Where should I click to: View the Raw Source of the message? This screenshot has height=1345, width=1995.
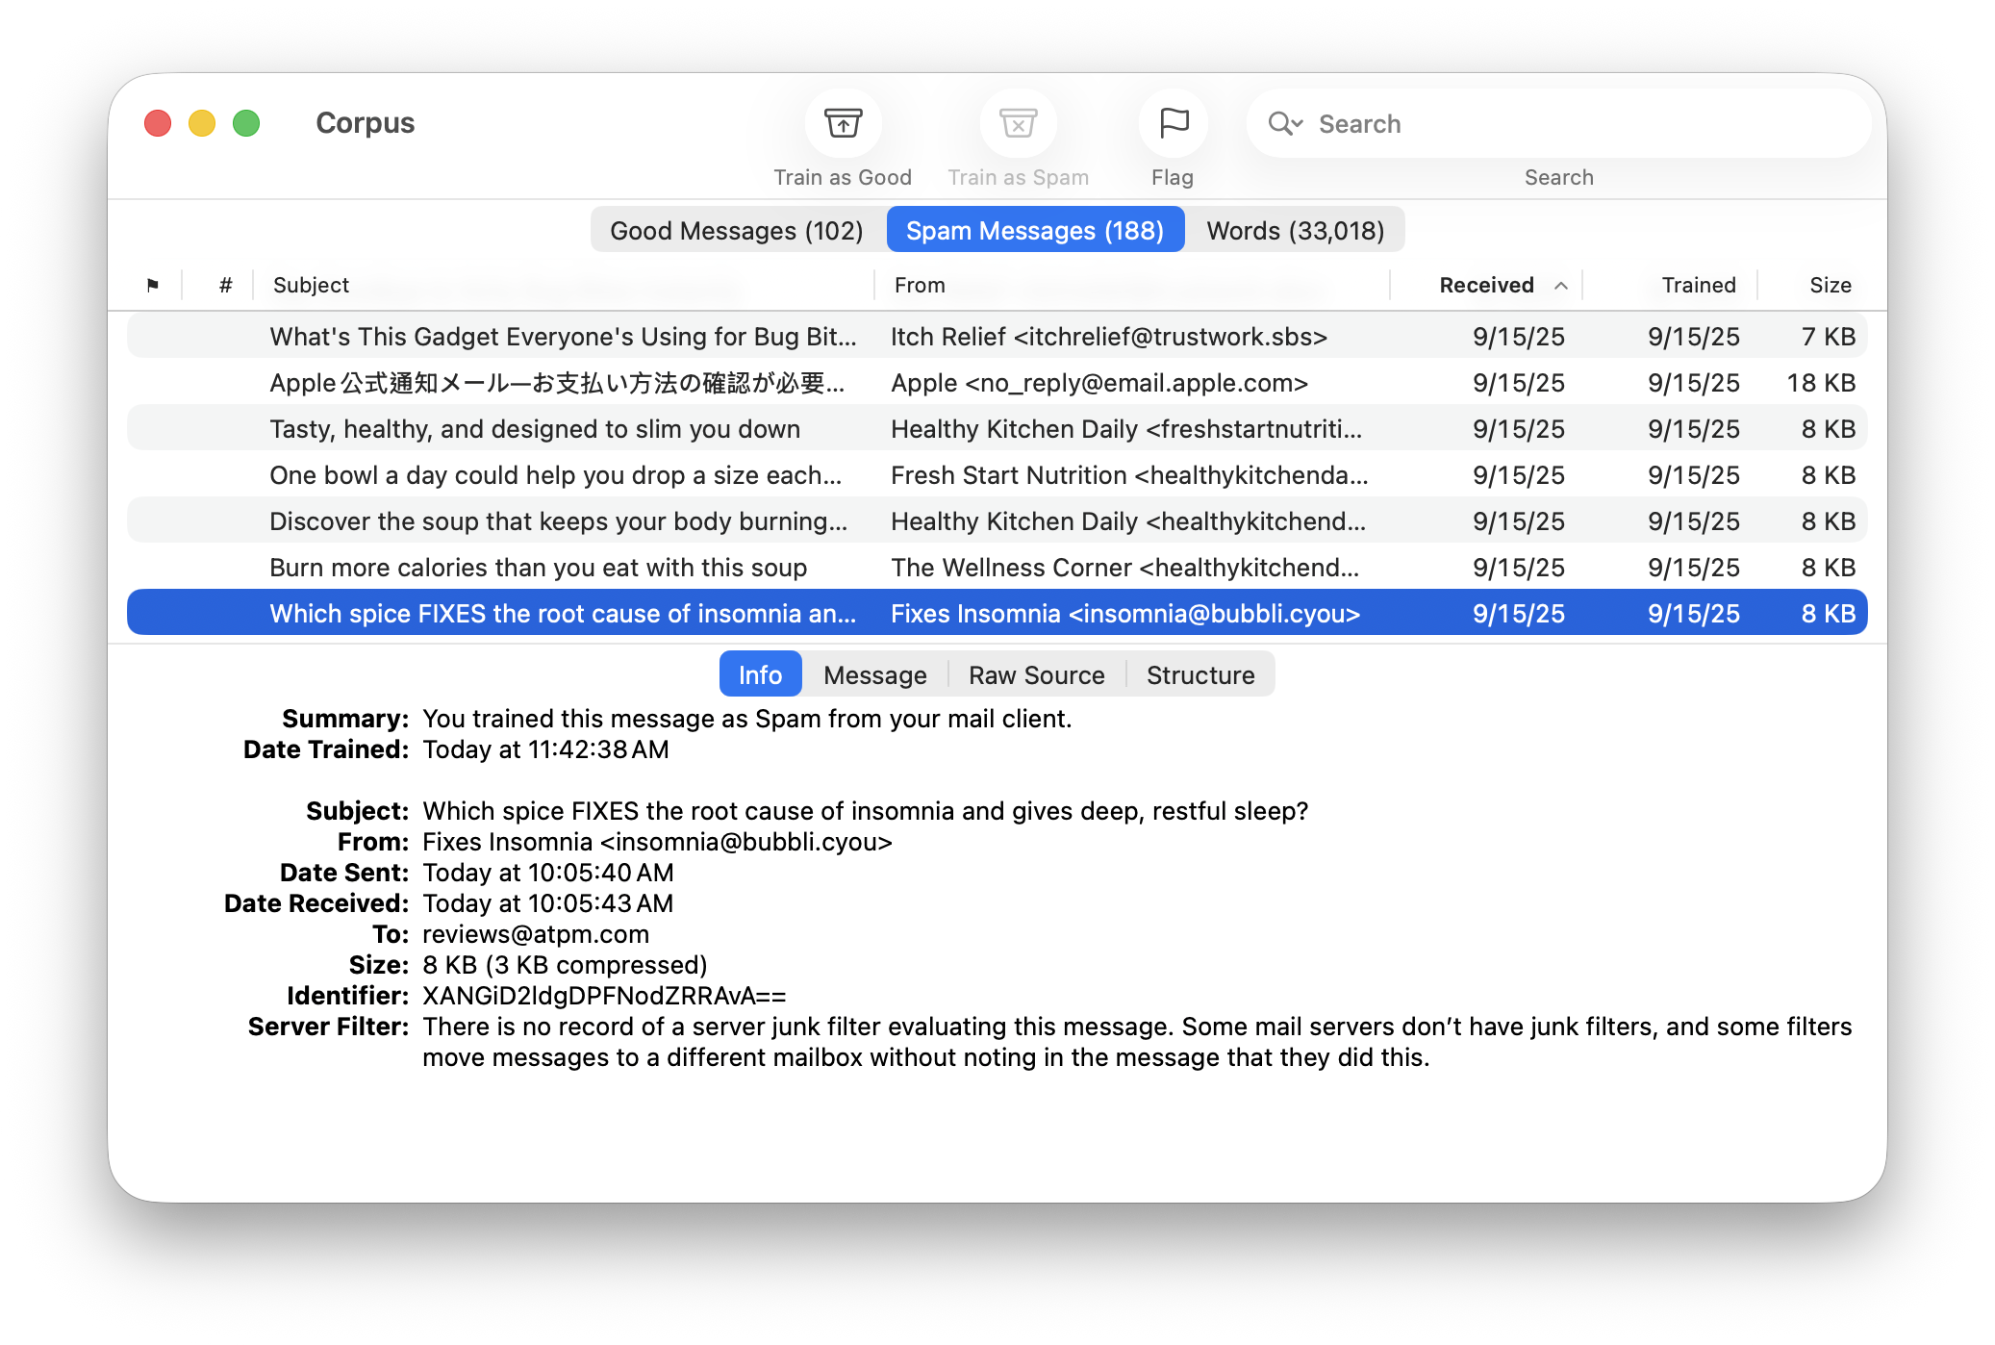[x=1036, y=674]
